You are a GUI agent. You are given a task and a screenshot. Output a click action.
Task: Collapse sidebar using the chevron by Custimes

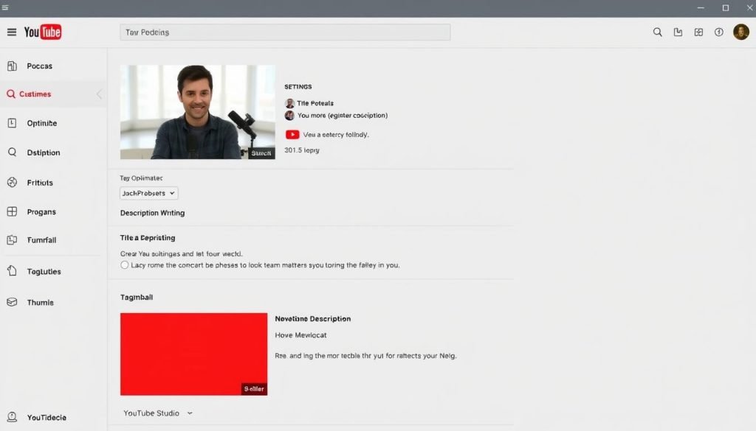click(x=100, y=94)
